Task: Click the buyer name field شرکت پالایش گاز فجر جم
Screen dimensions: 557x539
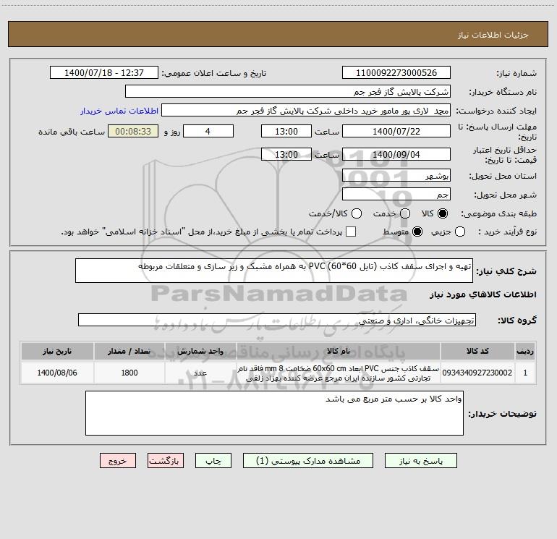Action: pyautogui.click(x=288, y=92)
